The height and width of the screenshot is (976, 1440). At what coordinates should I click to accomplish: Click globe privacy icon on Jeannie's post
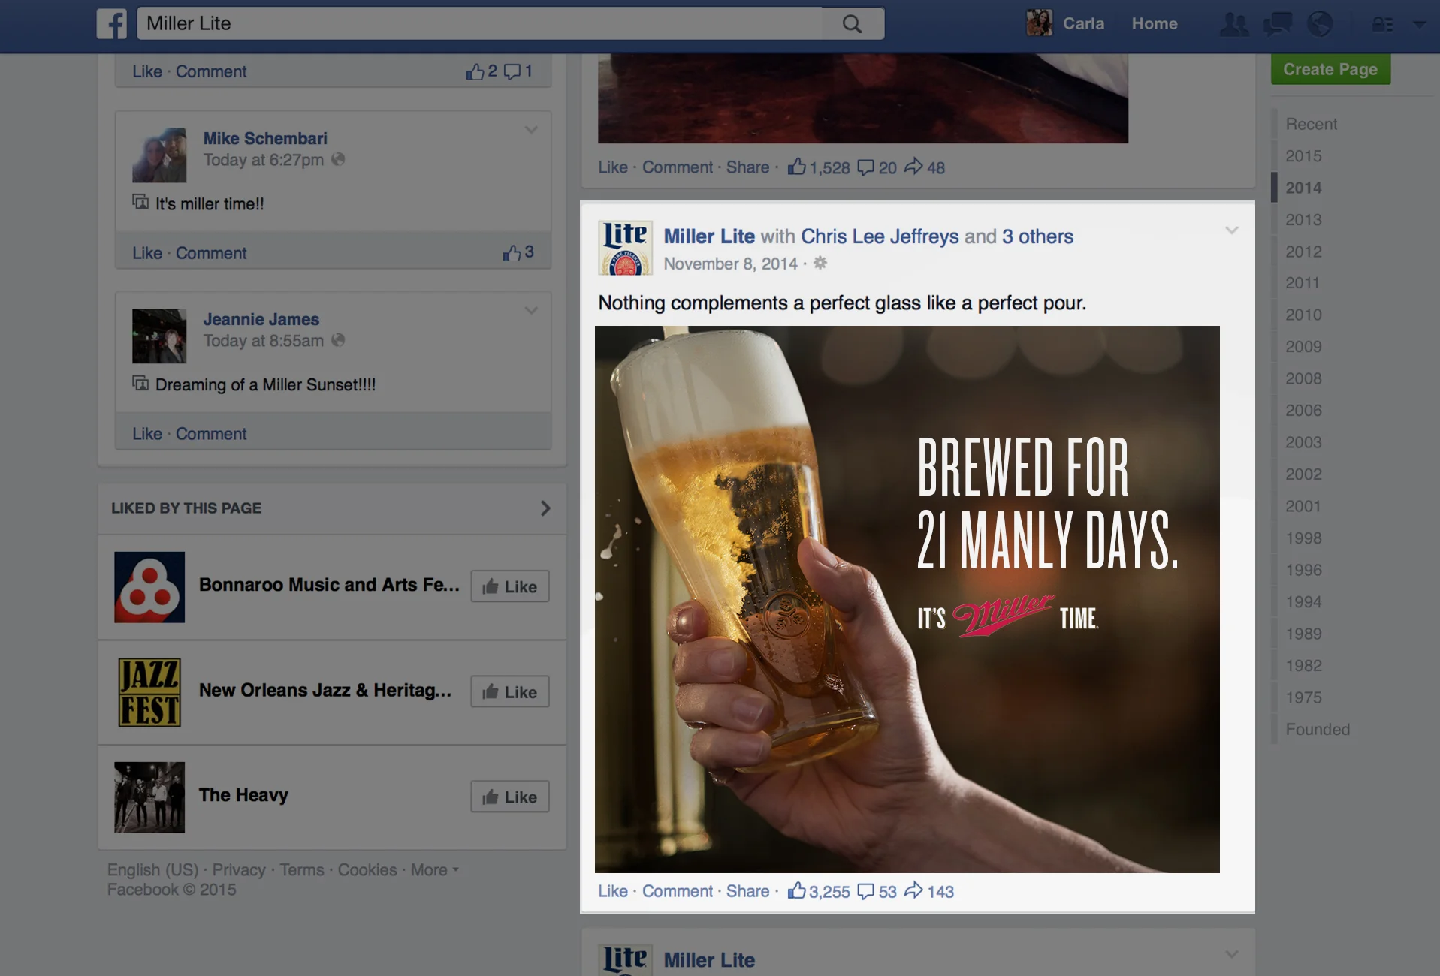point(338,340)
